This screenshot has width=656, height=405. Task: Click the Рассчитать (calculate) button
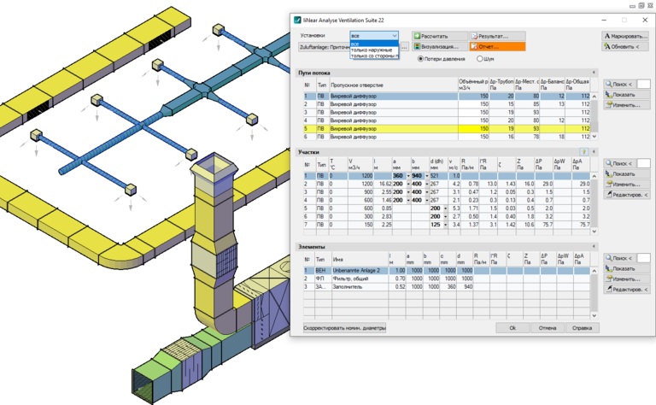(441, 37)
